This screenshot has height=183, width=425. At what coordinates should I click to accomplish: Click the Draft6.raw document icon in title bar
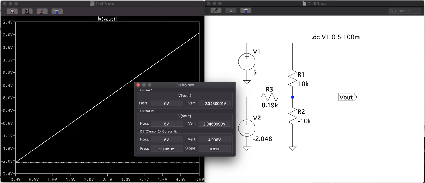92,4
